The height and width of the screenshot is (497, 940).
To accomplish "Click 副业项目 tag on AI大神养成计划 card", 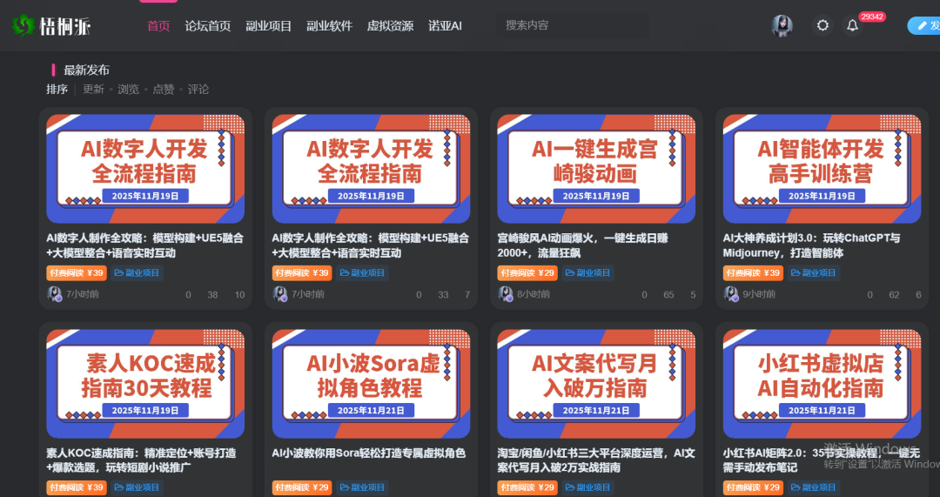I will point(814,272).
